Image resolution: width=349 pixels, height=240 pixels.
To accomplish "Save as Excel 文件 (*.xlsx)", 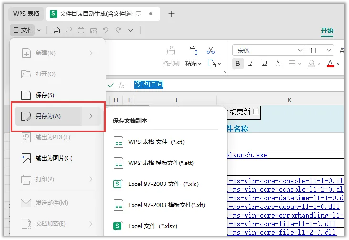I will point(165,226).
